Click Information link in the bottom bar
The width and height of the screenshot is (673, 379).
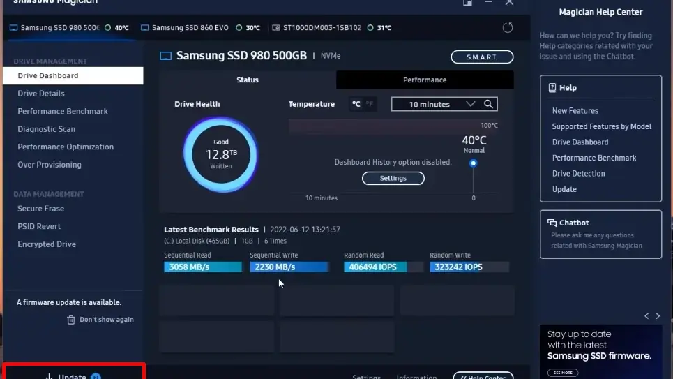417,377
